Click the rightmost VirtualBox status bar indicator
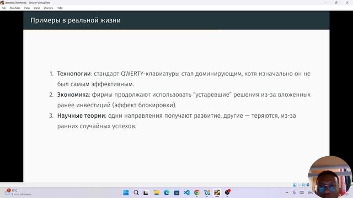The width and height of the screenshot is (353, 198). 308,185
